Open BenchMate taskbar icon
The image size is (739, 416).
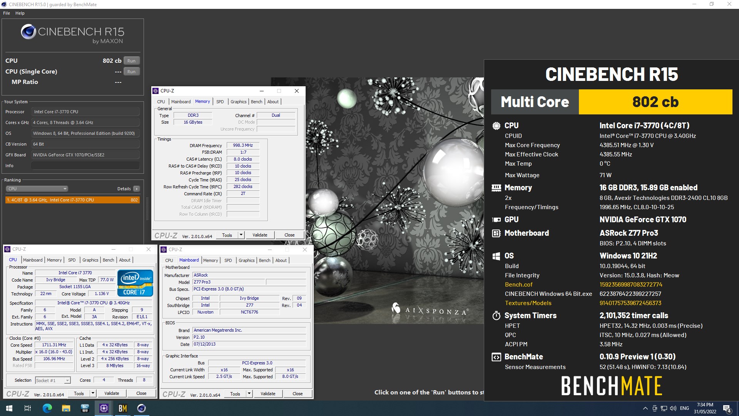pos(122,408)
